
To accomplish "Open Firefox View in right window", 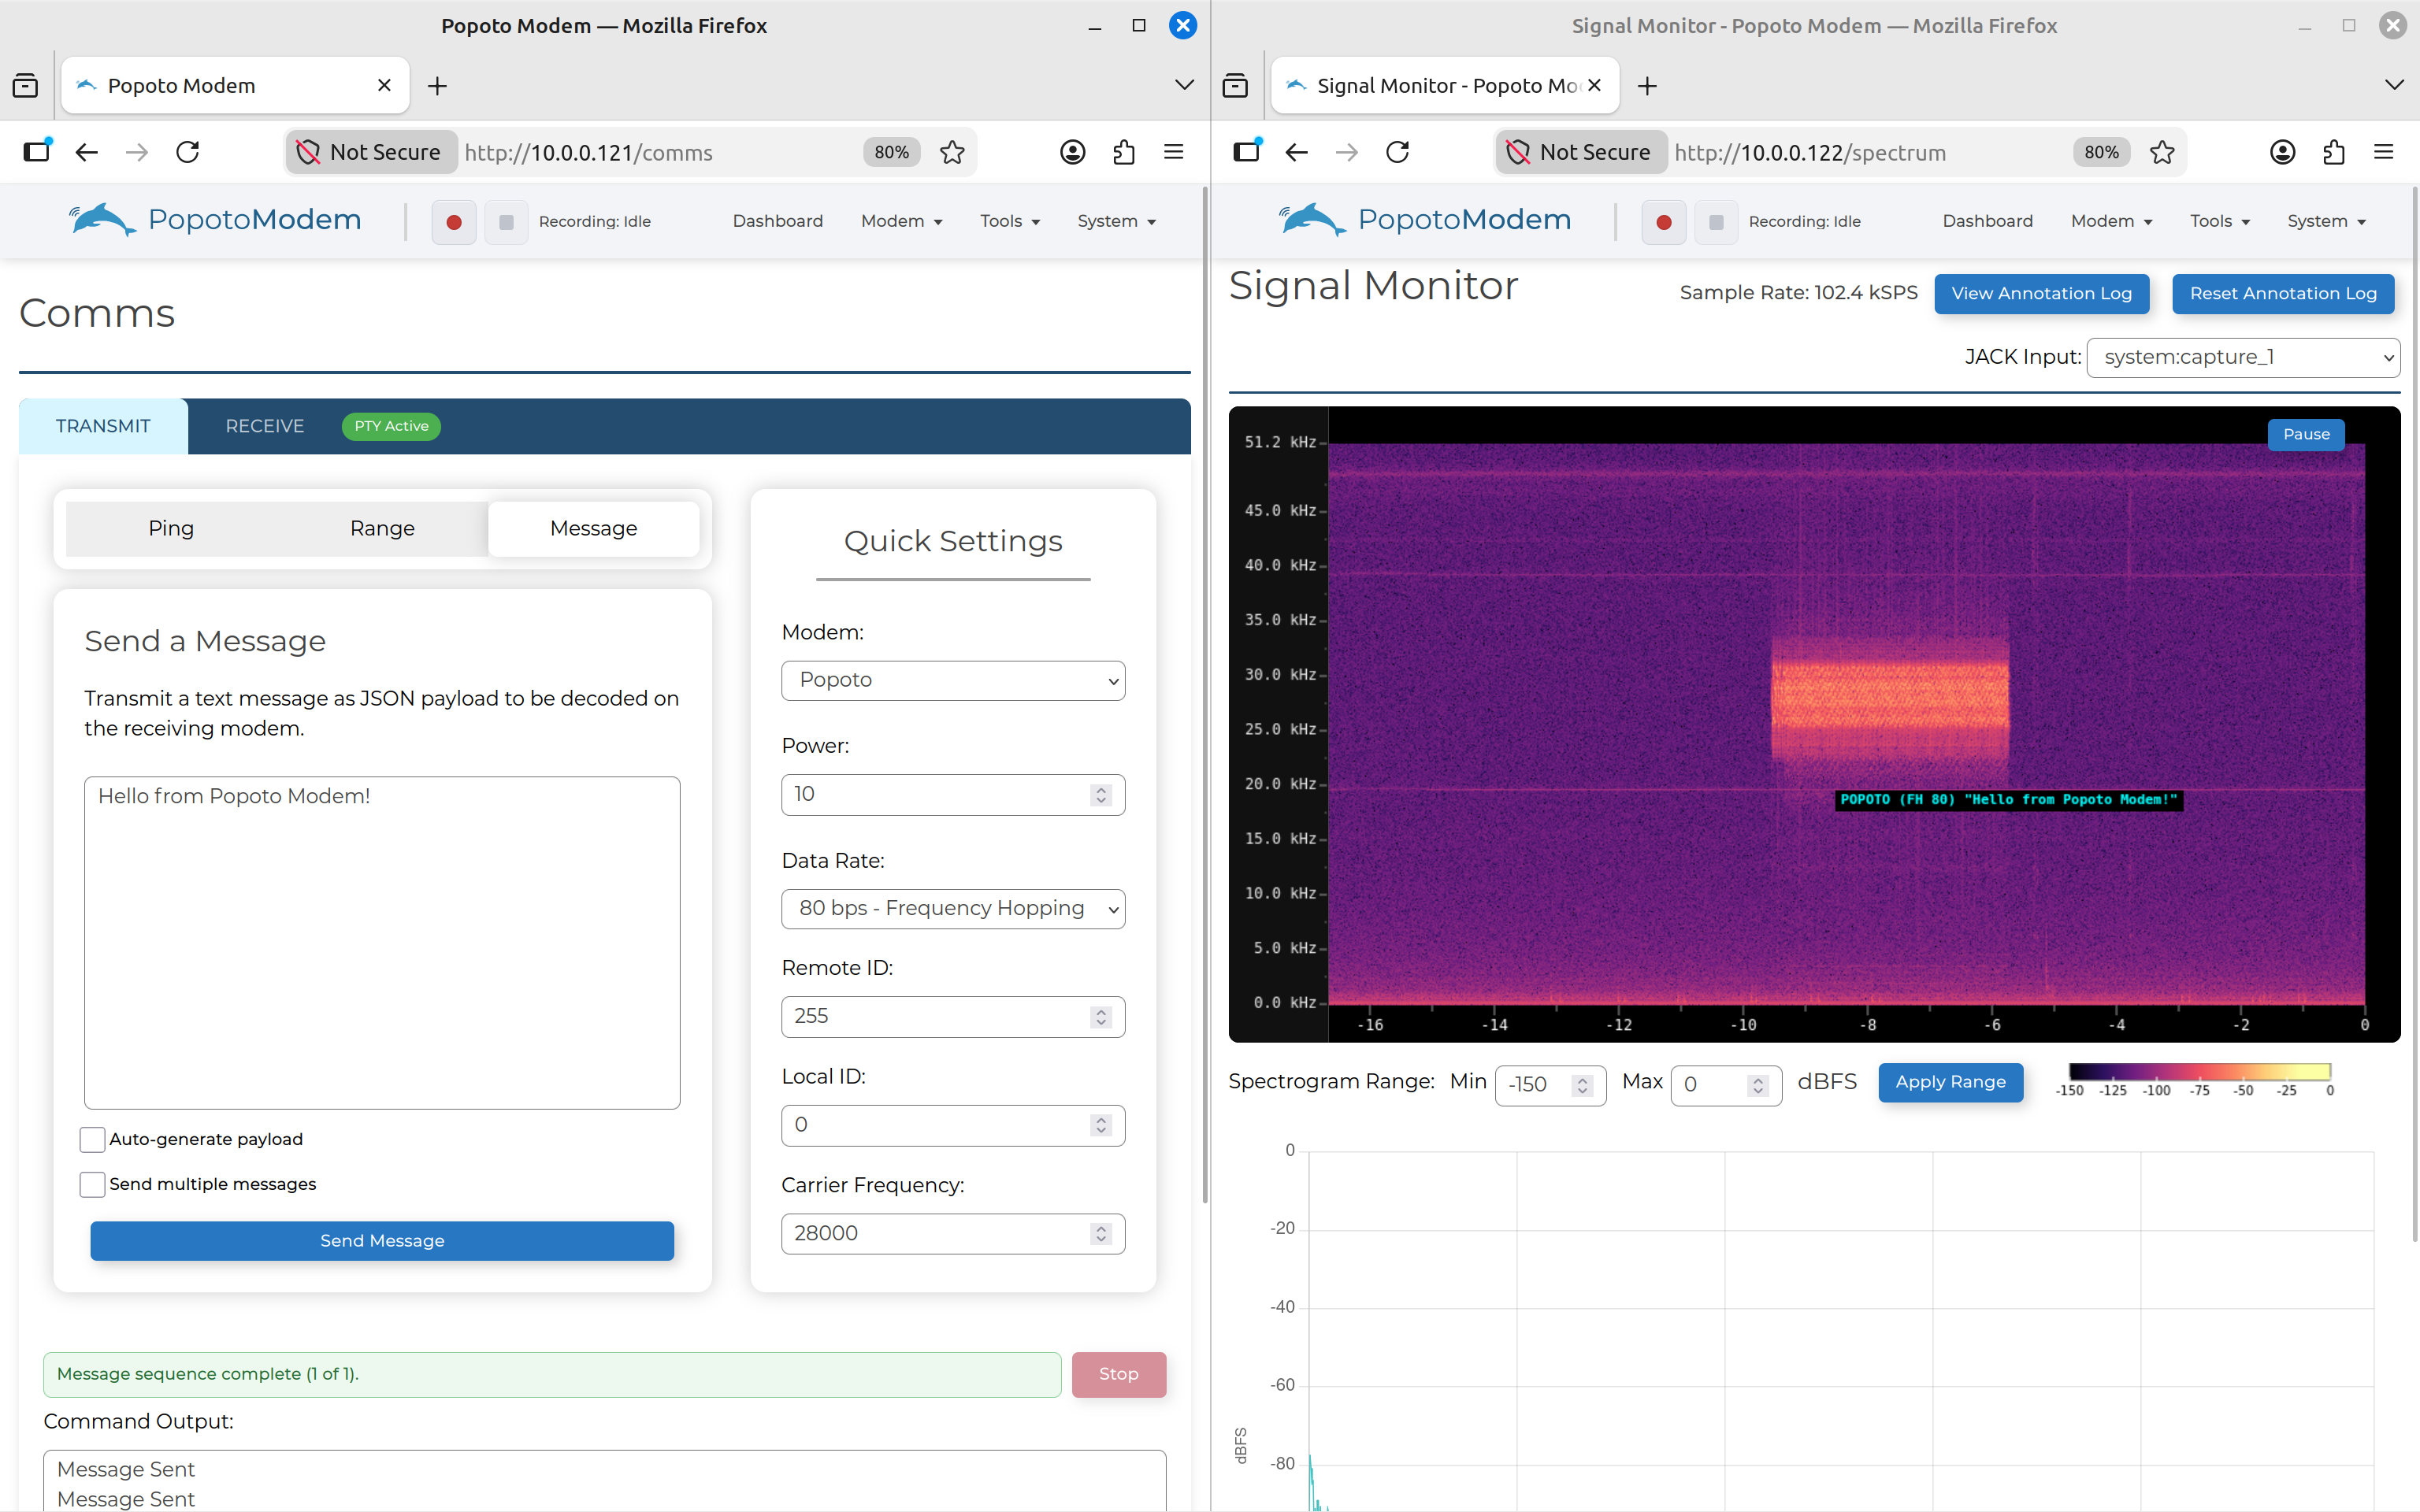I will (x=1235, y=86).
